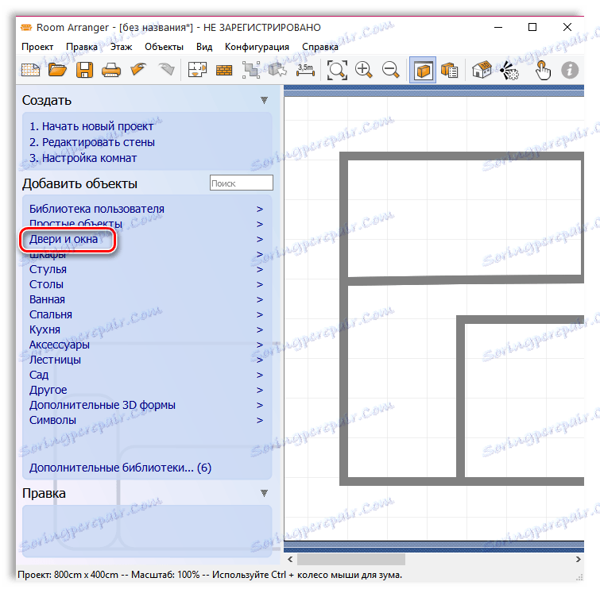Image resolution: width=600 pixels, height=597 pixels.
Task: Click the spray settings gear icon
Action: tap(509, 71)
